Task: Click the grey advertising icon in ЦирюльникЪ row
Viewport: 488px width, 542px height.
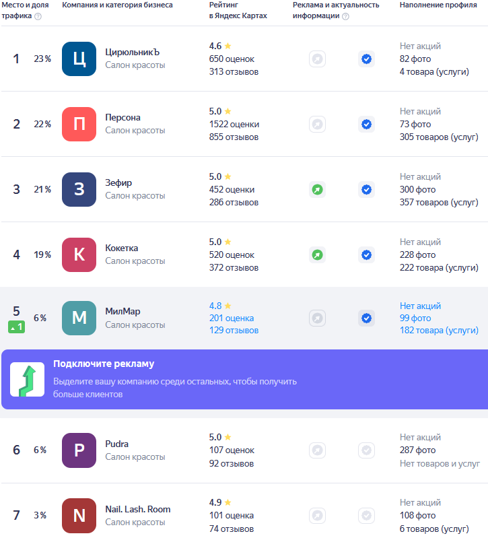Action: click(x=317, y=59)
